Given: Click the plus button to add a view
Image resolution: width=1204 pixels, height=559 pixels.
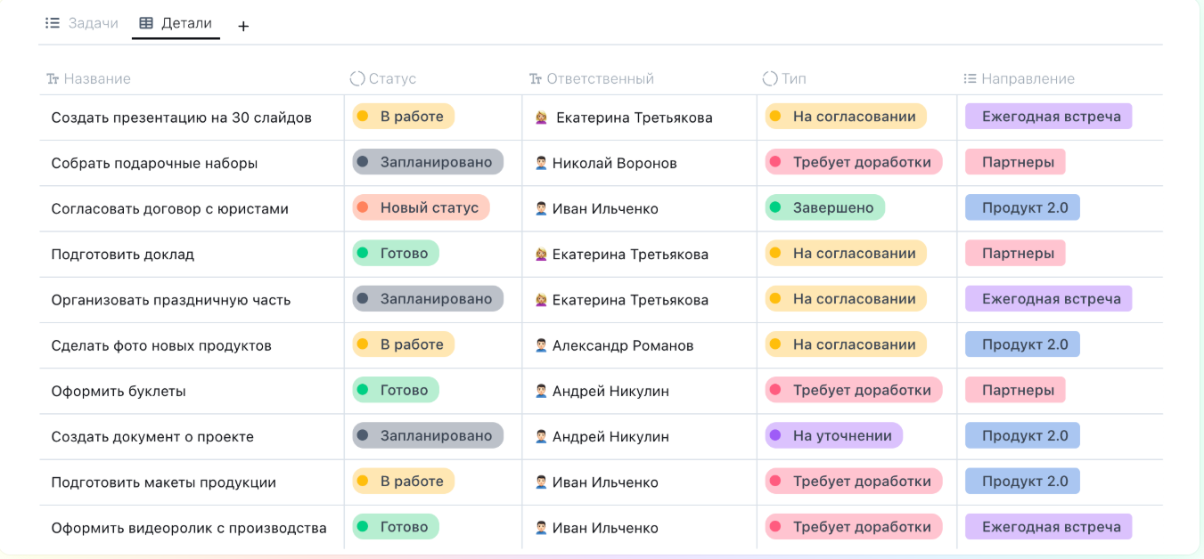Looking at the screenshot, I should coord(242,26).
